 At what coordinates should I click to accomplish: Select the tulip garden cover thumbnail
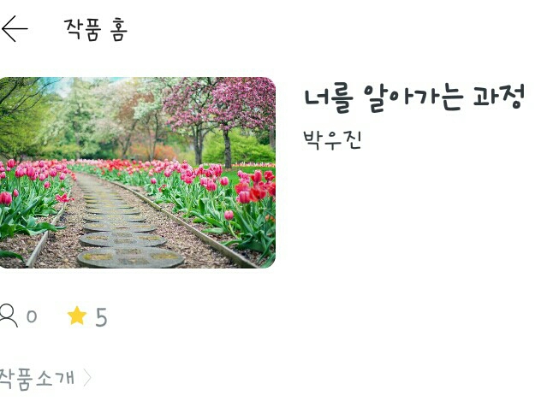click(x=138, y=172)
